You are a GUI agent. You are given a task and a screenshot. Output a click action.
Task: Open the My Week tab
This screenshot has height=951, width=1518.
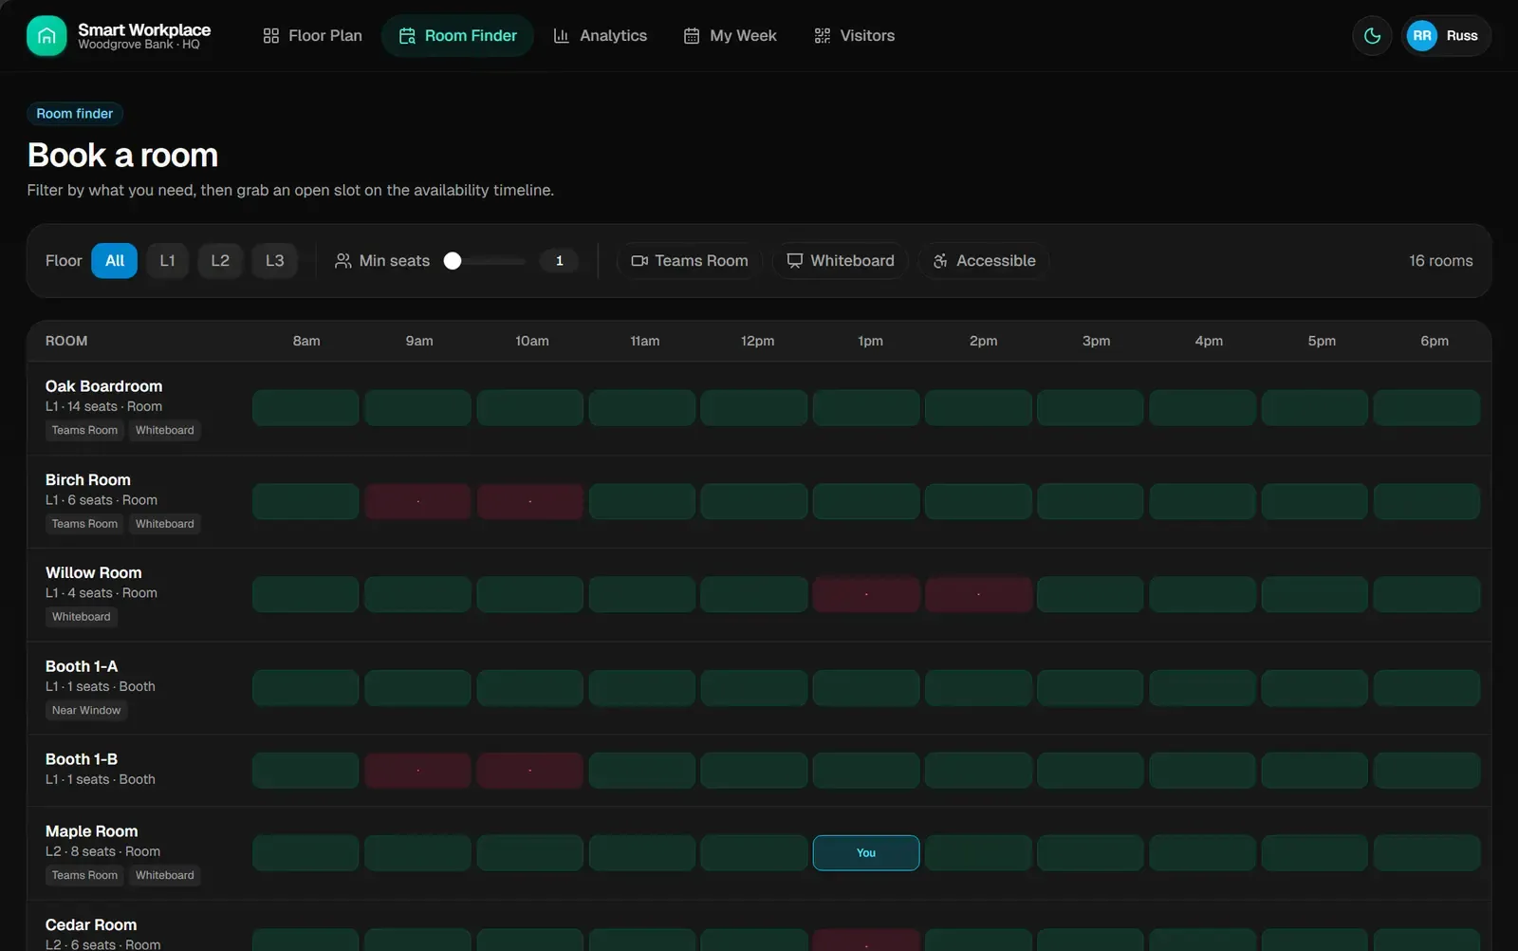pyautogui.click(x=731, y=36)
